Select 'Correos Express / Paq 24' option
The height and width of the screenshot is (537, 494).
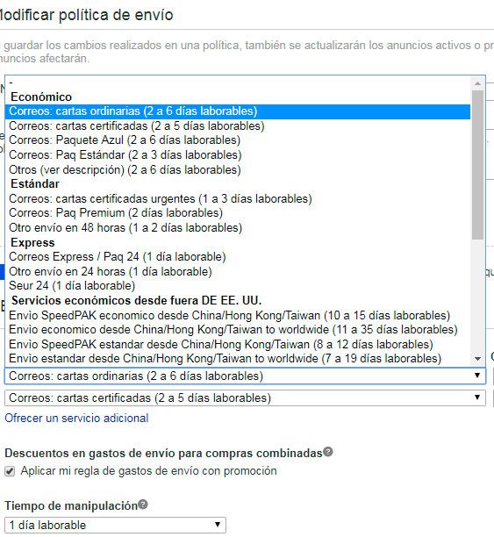pyautogui.click(x=238, y=257)
